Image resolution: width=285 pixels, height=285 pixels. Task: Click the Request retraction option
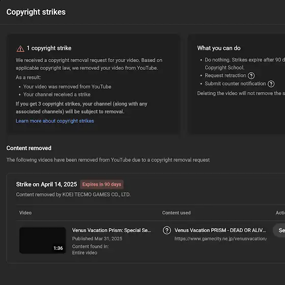[x=225, y=75]
